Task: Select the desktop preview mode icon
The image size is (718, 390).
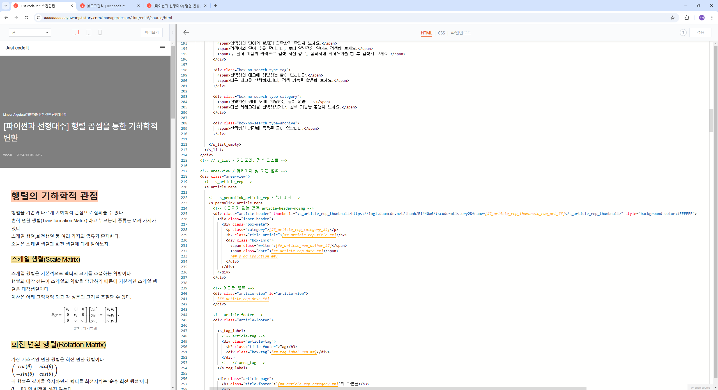Action: pos(75,32)
